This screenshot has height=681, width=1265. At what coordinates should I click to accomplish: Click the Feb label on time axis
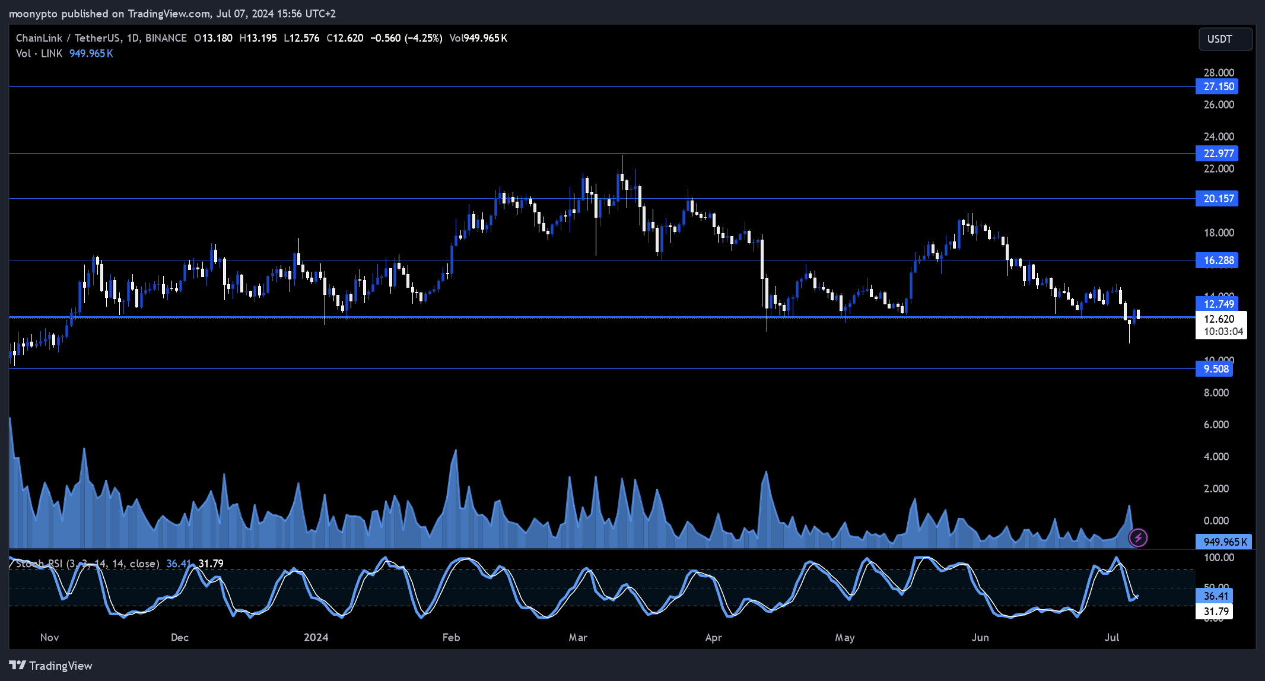(452, 638)
